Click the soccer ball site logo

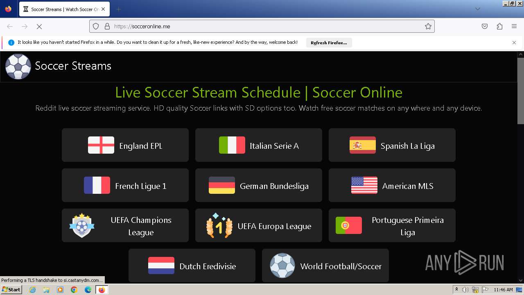(18, 66)
